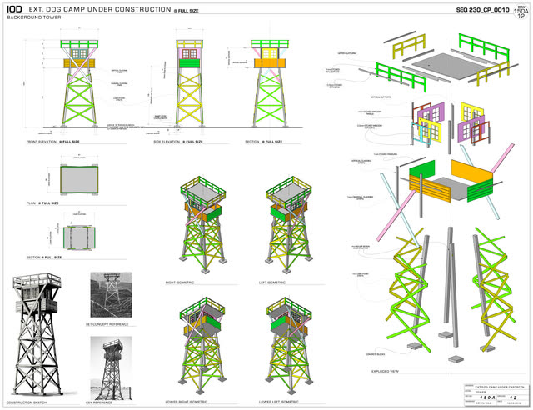Open the key reference tower photograph
Viewport: 533px width, 410px height.
tap(111, 368)
